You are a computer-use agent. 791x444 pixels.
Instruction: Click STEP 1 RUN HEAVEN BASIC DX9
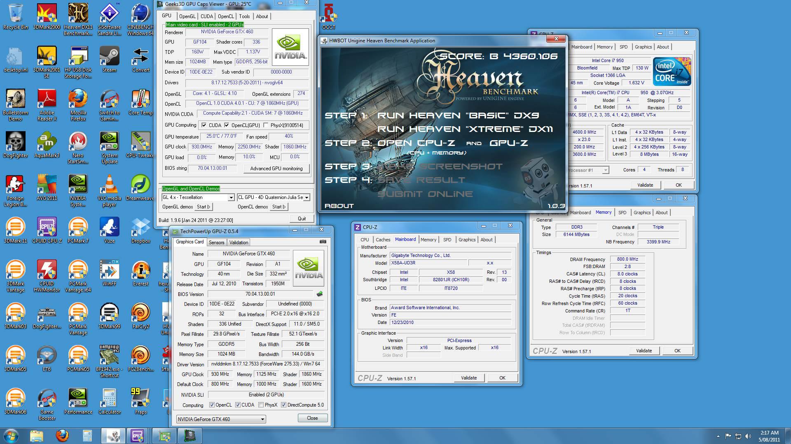[432, 116]
